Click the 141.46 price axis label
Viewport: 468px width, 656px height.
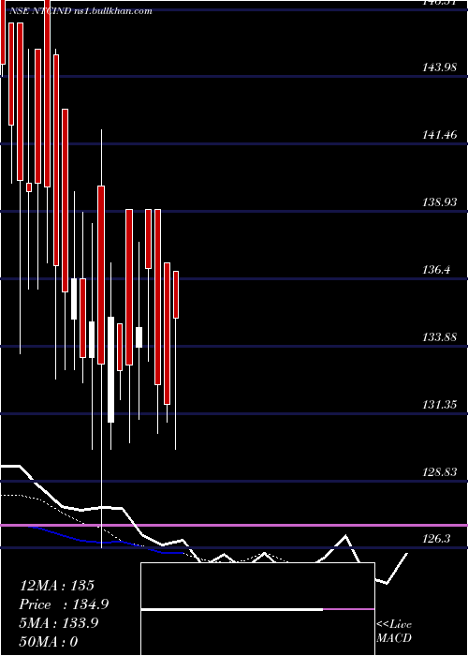click(x=439, y=135)
